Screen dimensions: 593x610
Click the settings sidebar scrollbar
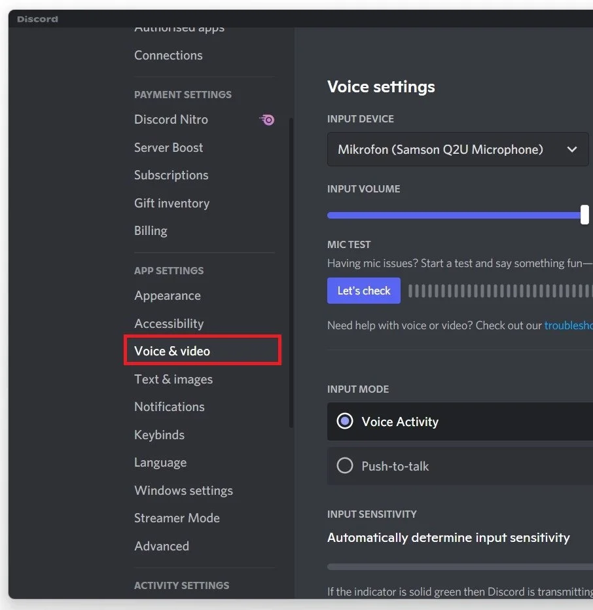291,272
